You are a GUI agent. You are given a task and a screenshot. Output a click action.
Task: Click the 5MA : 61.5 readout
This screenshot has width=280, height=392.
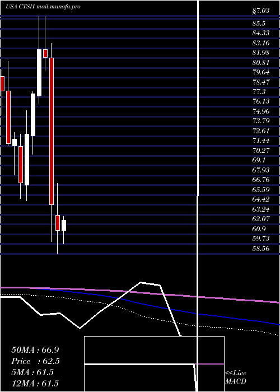point(32,372)
